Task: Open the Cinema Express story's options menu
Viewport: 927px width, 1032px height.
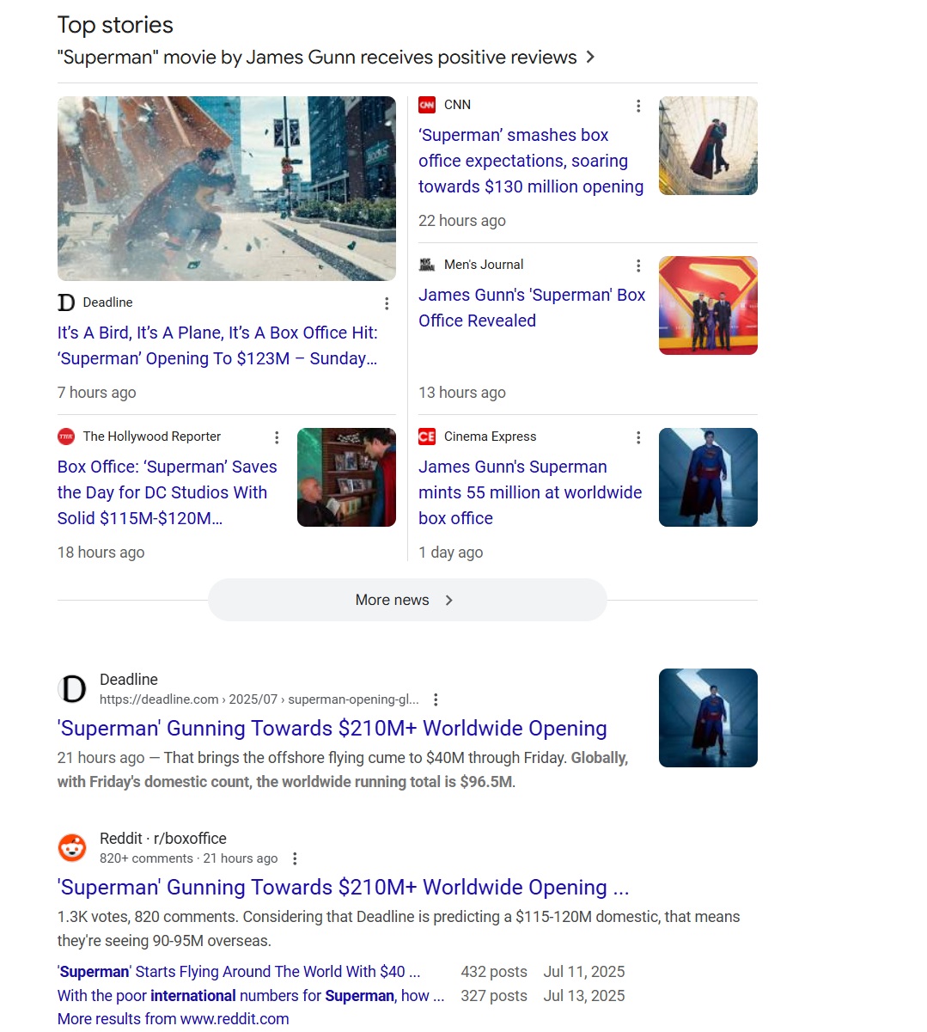Action: click(x=638, y=437)
